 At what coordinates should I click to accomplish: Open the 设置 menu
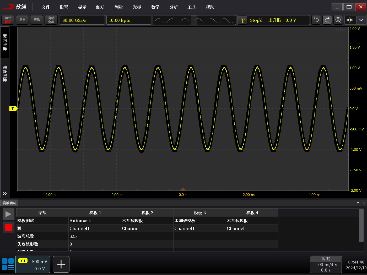(64, 7)
